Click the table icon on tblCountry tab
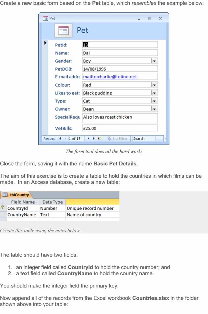 pyautogui.click(x=5, y=195)
